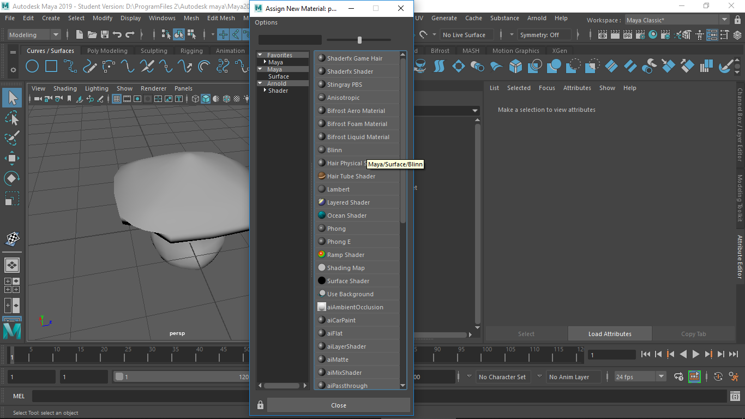
Task: Choose the Lambert material
Action: tap(358, 189)
